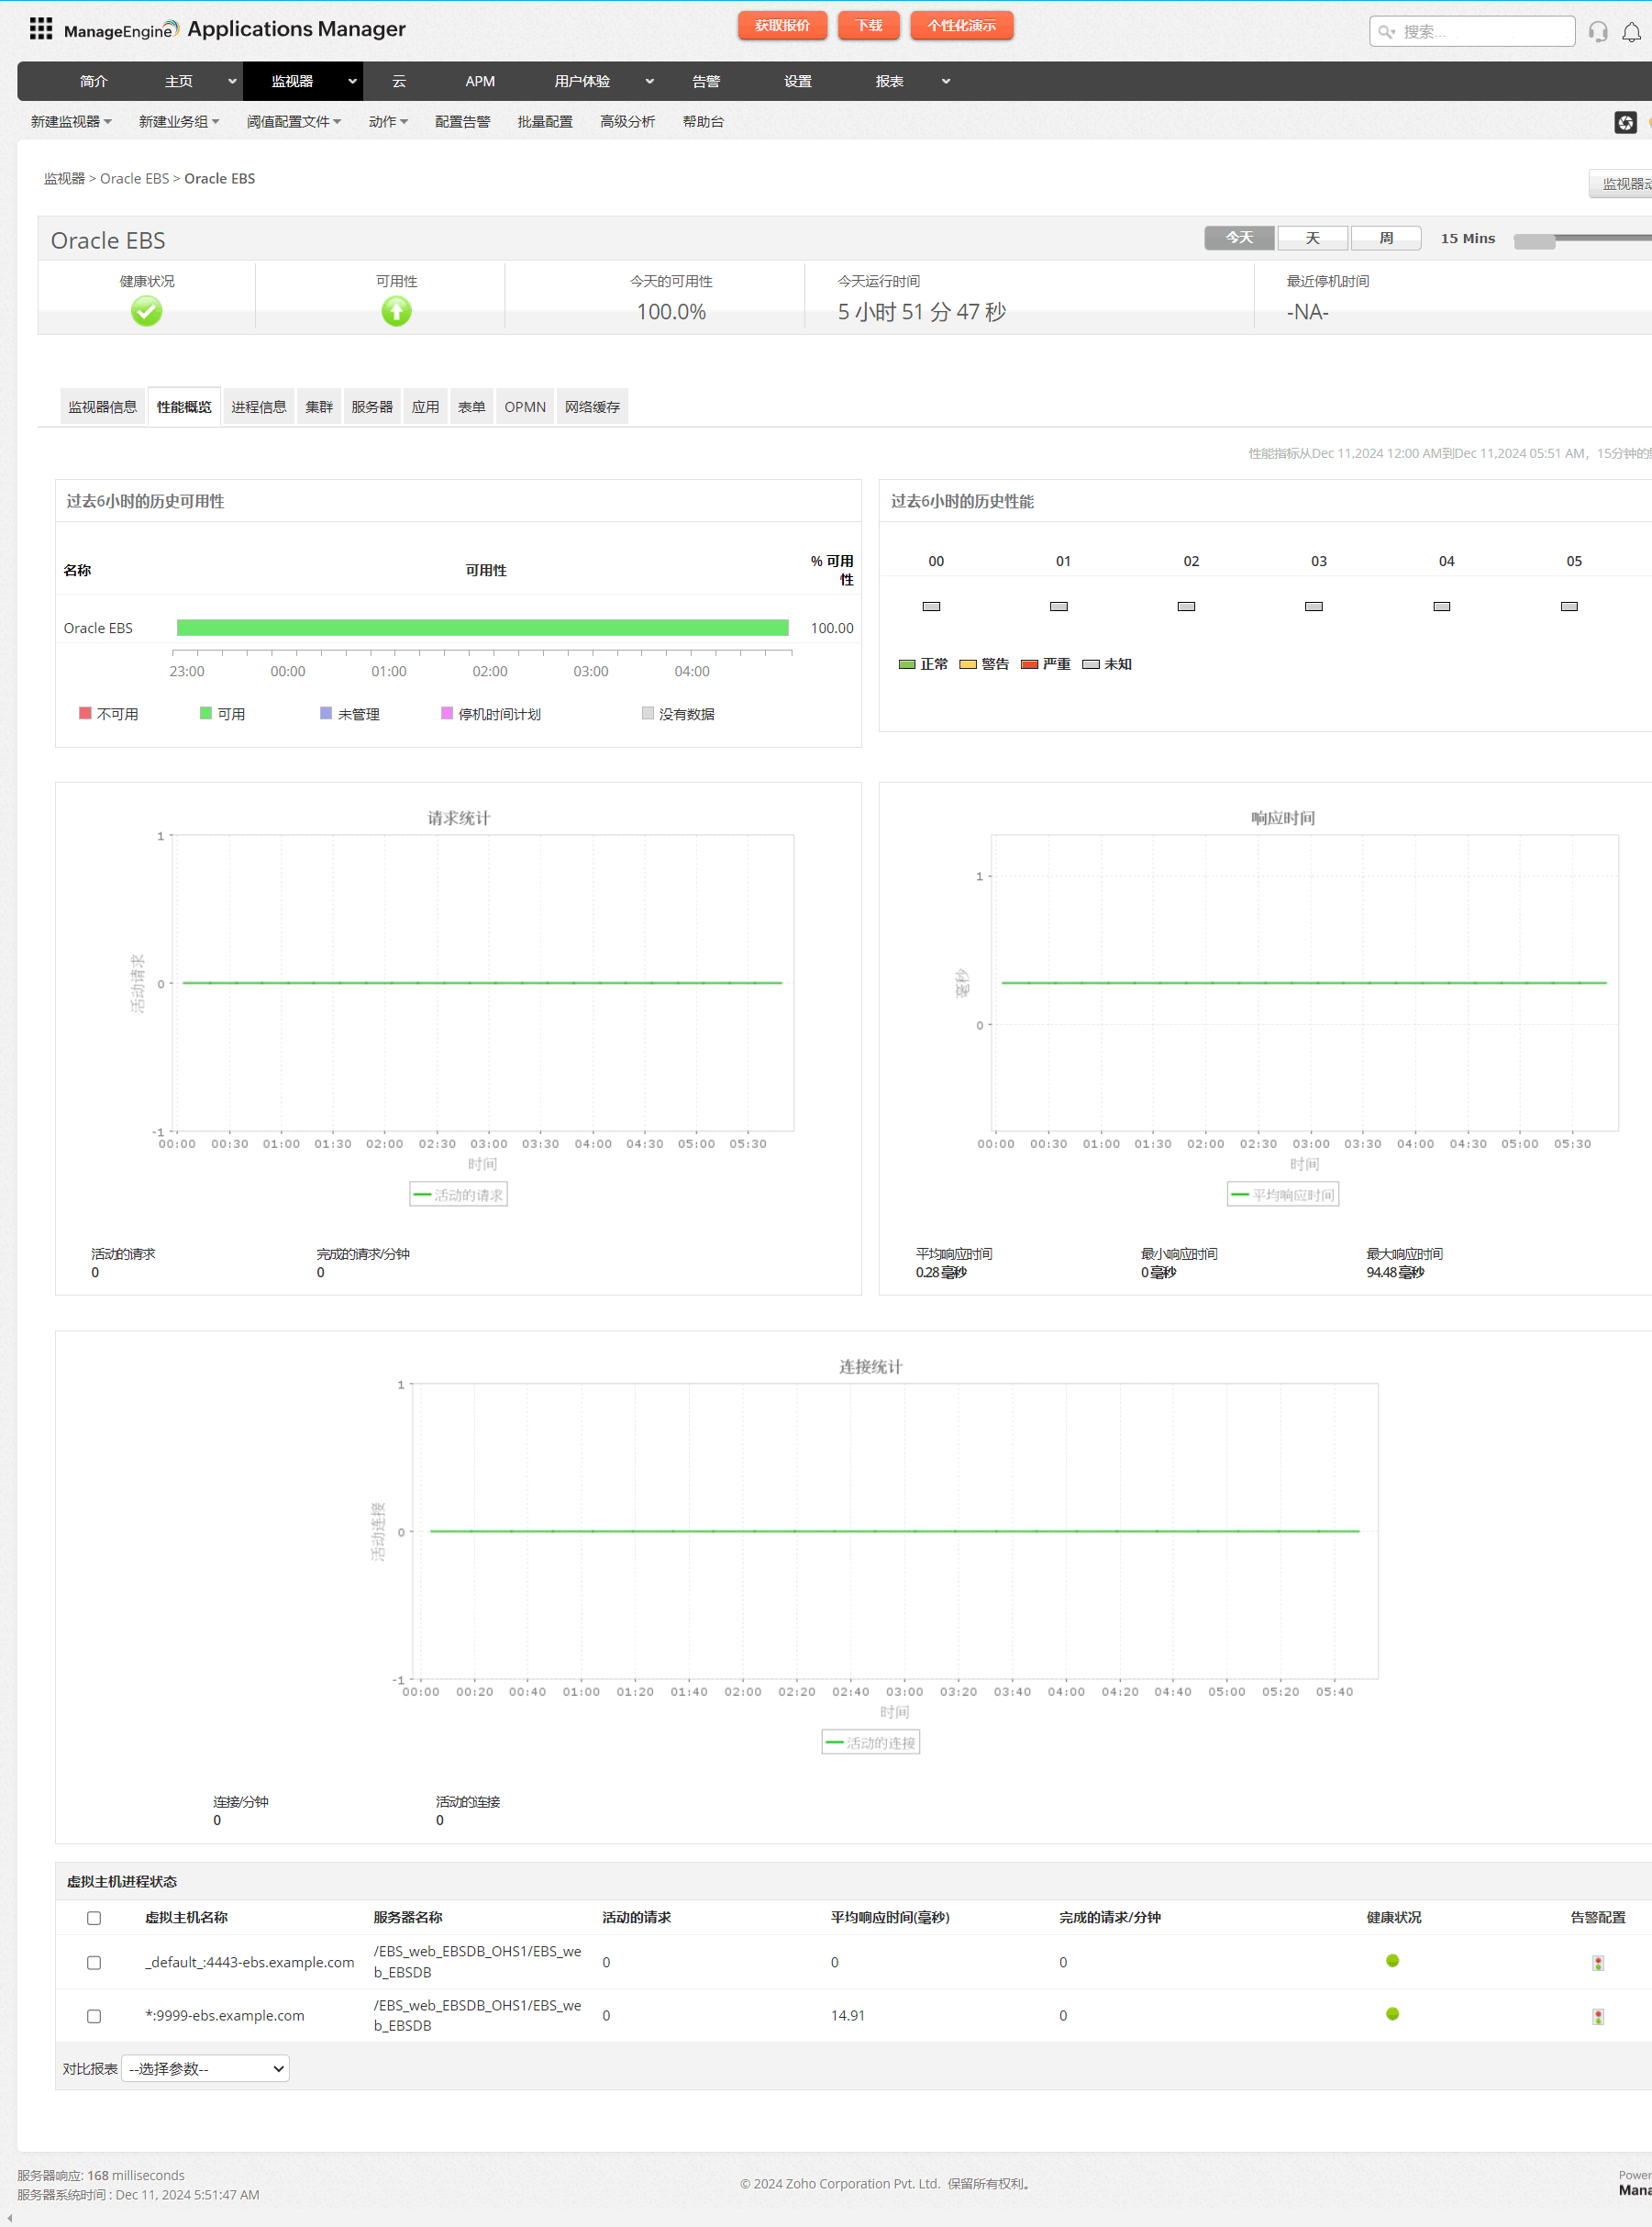Check the *:9999-ebs.example.com row checkbox
Image resolution: width=1652 pixels, height=2227 pixels.
click(x=94, y=2016)
